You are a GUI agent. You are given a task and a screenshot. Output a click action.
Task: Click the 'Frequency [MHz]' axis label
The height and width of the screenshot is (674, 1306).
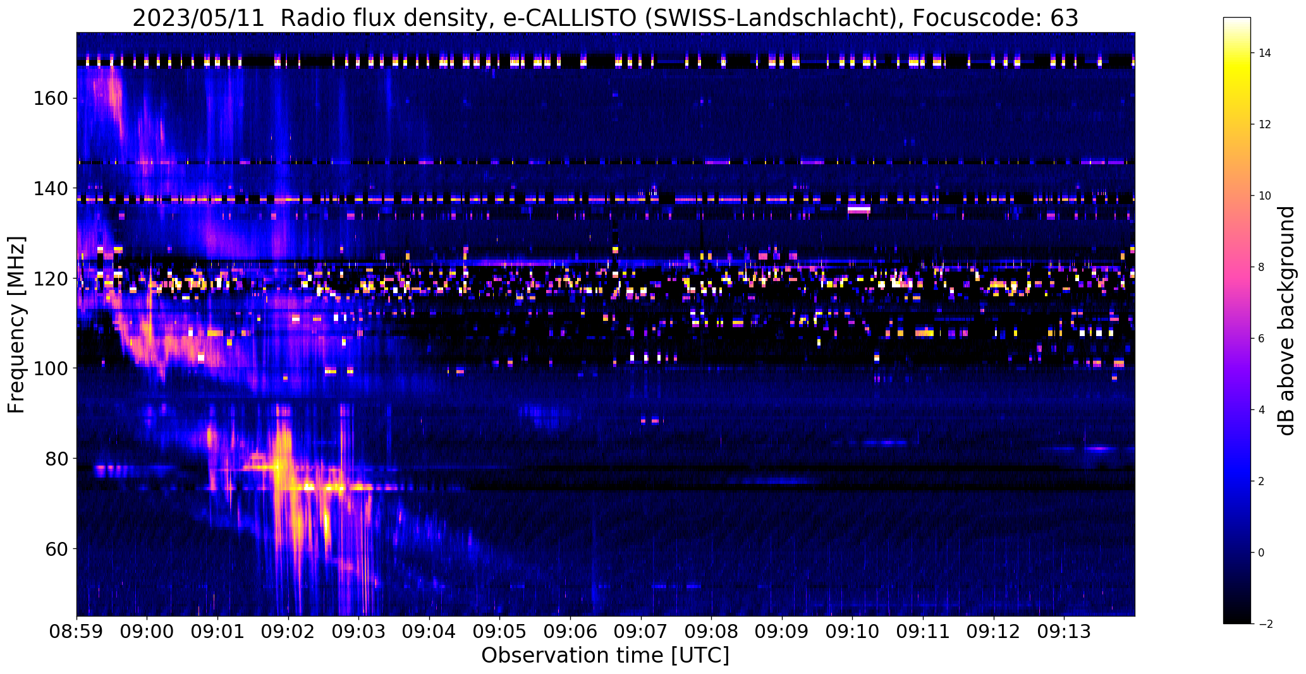pos(16,325)
